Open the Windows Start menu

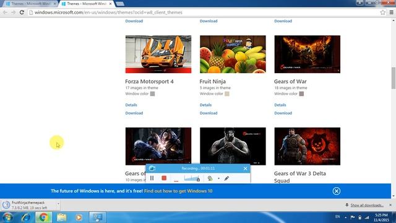pyautogui.click(x=7, y=217)
